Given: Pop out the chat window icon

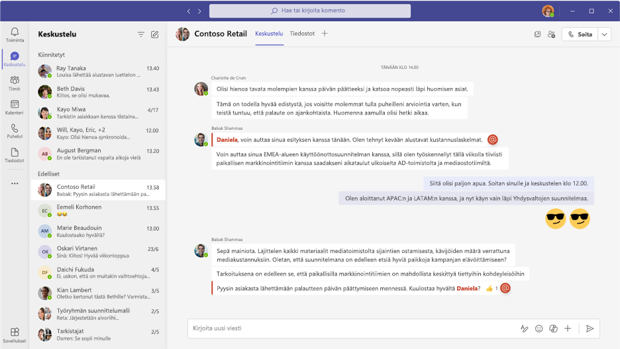Looking at the screenshot, I should pos(537,34).
